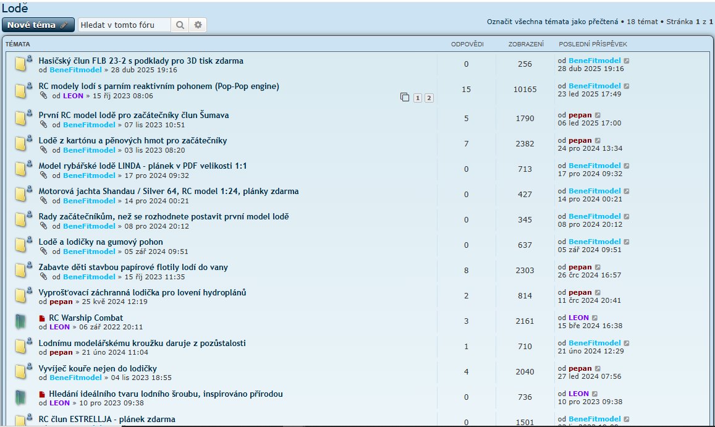715x427 pixels.
Task: Click the forum search input field
Action: 124,25
